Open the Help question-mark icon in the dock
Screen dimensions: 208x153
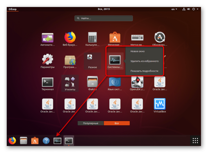point(46,141)
